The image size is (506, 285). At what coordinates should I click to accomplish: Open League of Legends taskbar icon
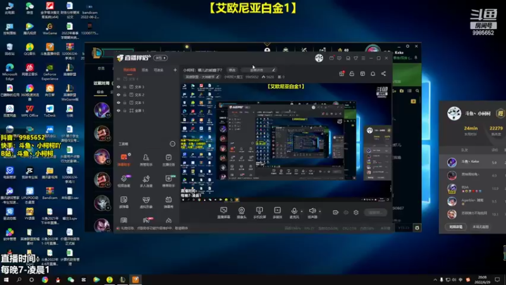(x=122, y=279)
